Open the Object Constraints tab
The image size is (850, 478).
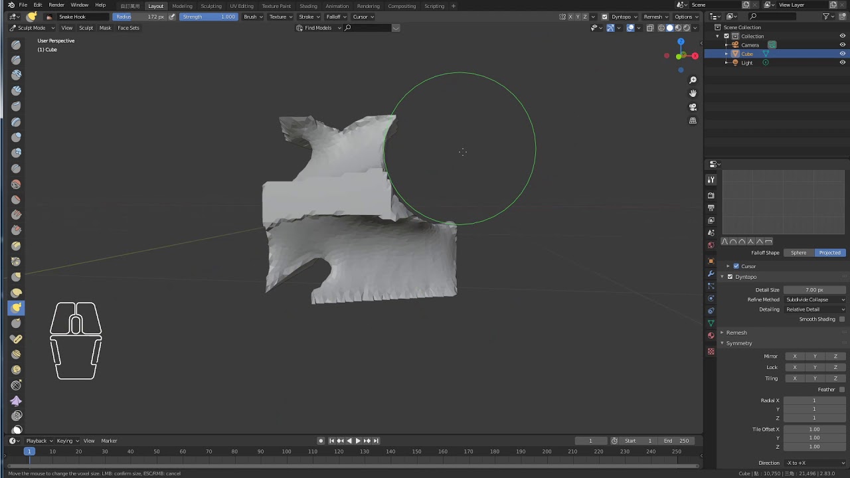tap(711, 311)
